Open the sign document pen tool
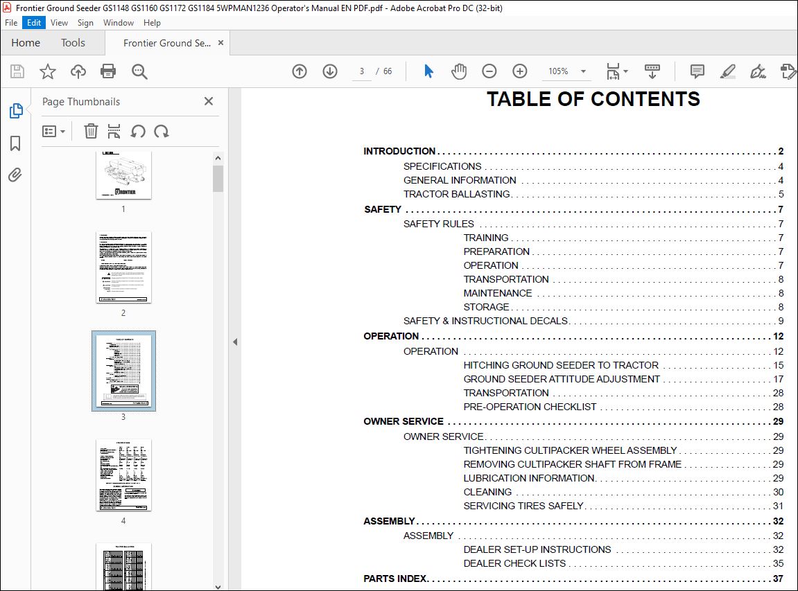This screenshot has height=591, width=798. tap(758, 71)
